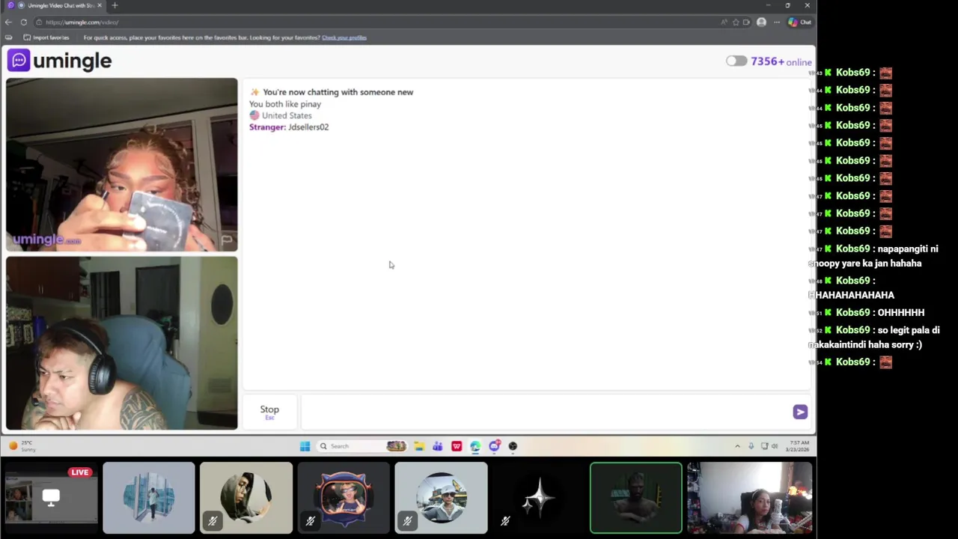Add page to favorites star icon
Viewport: 958px width, 539px height.
pyautogui.click(x=736, y=22)
